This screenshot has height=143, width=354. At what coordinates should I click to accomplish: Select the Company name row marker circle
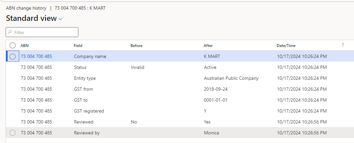coord(13,57)
